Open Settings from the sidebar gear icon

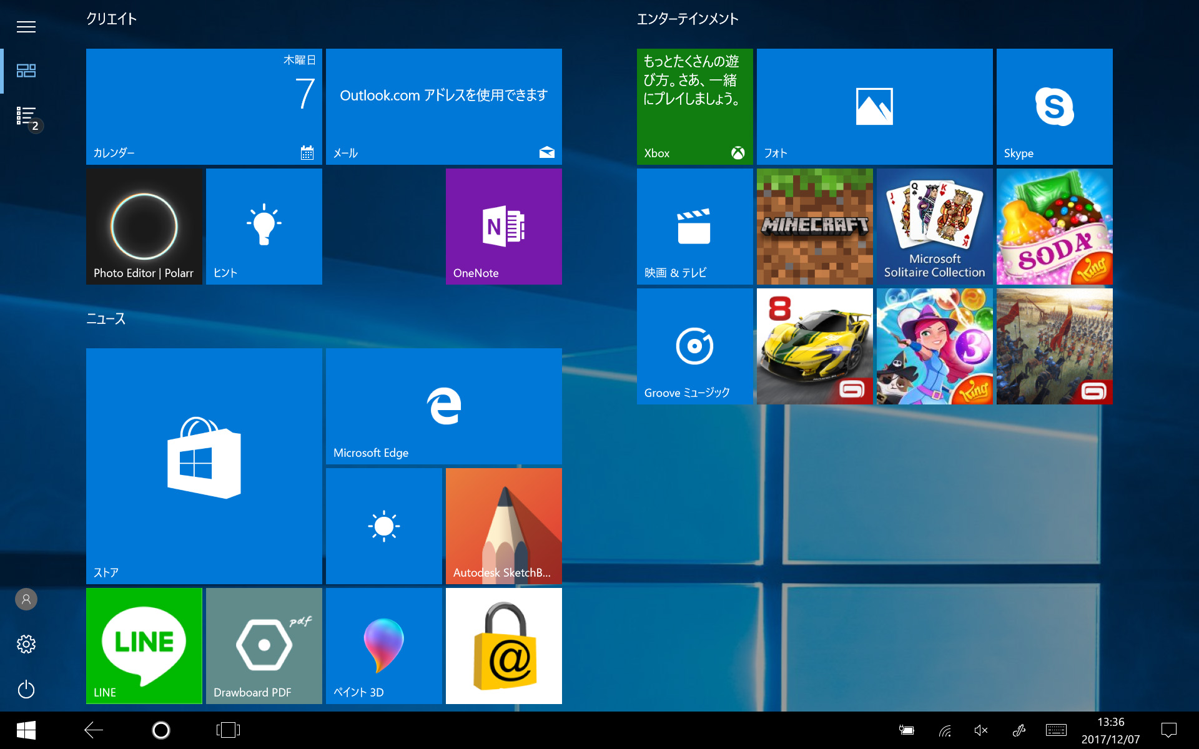(x=26, y=644)
